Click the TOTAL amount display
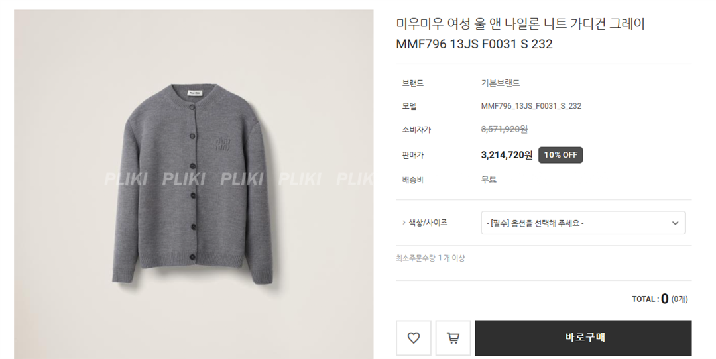 point(660,299)
